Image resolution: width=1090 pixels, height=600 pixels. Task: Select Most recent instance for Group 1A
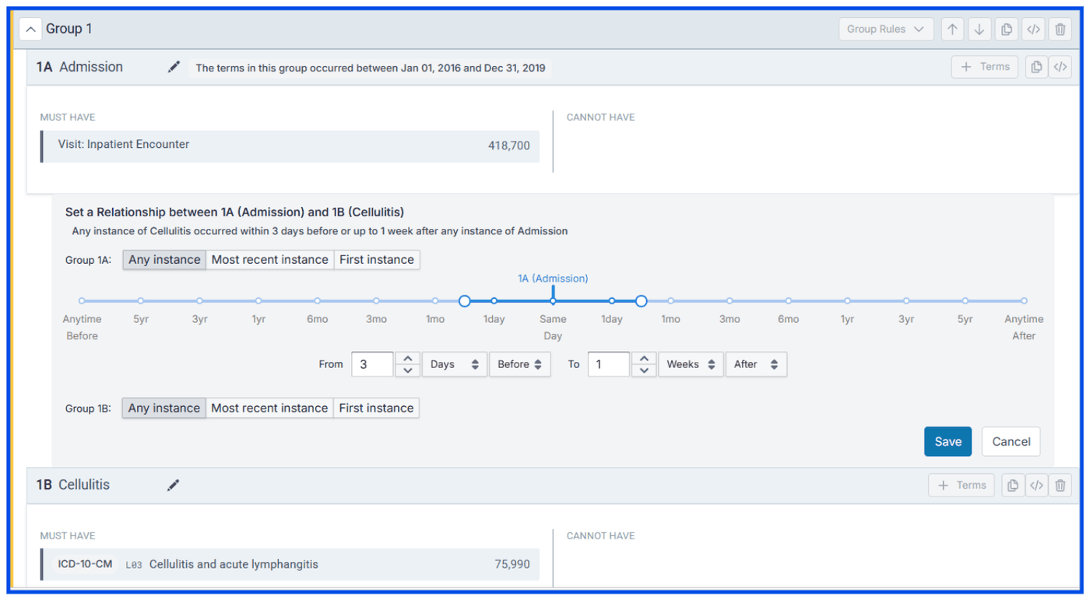click(270, 260)
